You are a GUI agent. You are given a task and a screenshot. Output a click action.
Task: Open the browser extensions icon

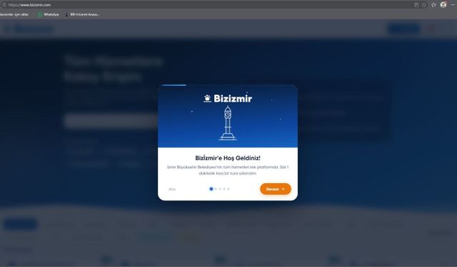pyautogui.click(x=433, y=5)
